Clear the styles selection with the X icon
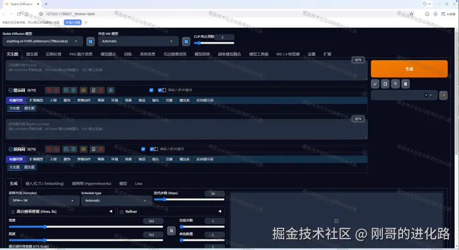The image size is (459, 250). 426,95
